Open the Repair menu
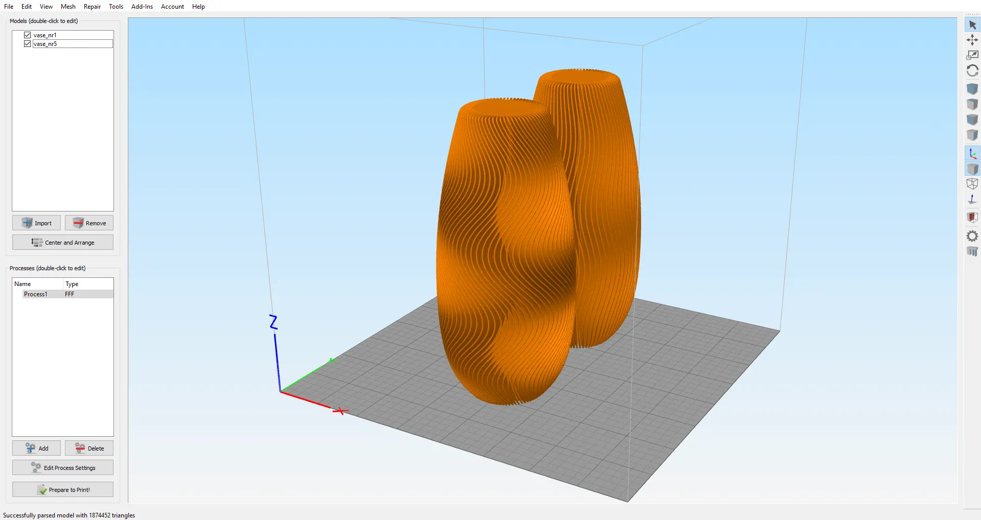The height and width of the screenshot is (520, 981). click(x=92, y=7)
